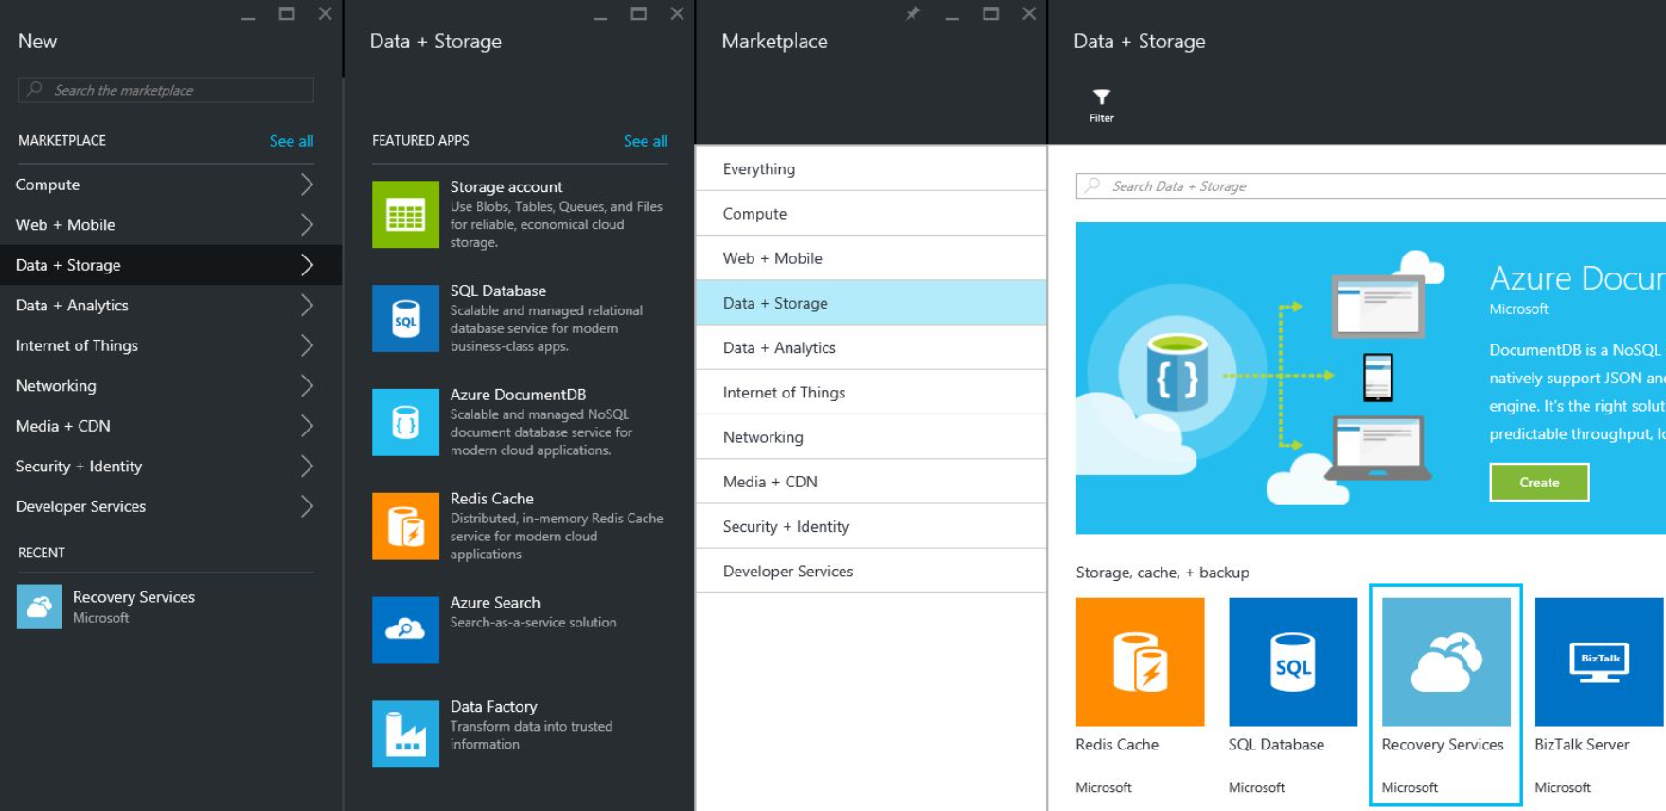Select Compute in the Marketplace list
Screen dimensions: 1666x811
[871, 213]
